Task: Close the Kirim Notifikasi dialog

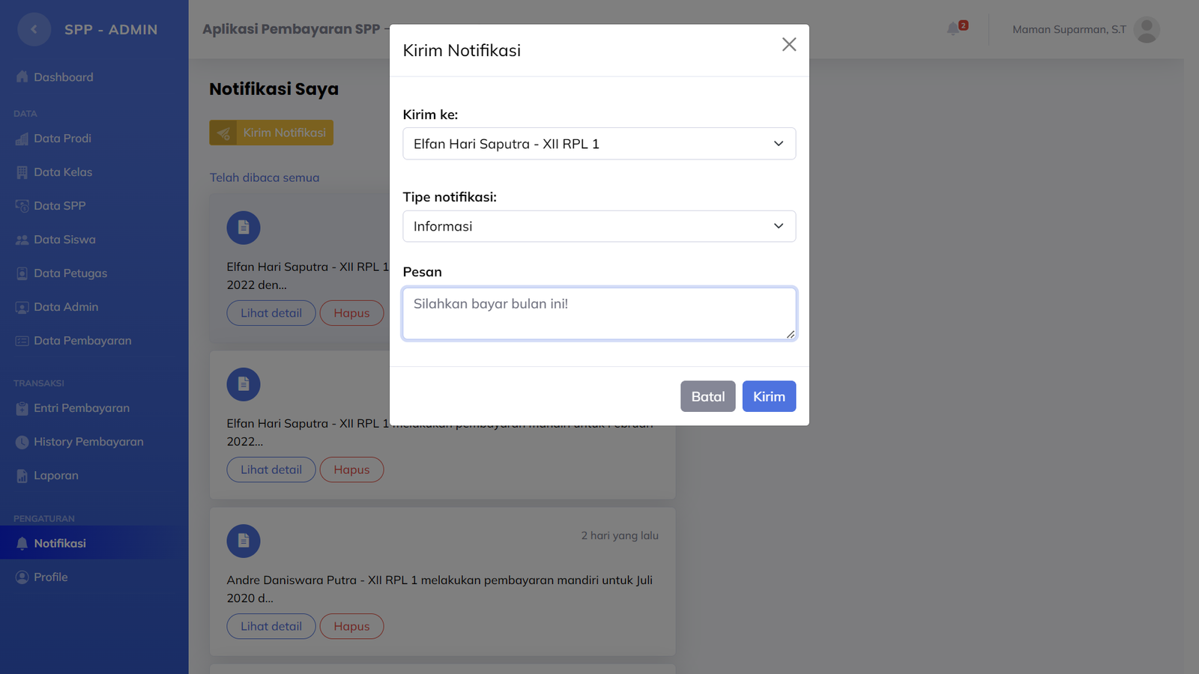Action: pyautogui.click(x=788, y=45)
